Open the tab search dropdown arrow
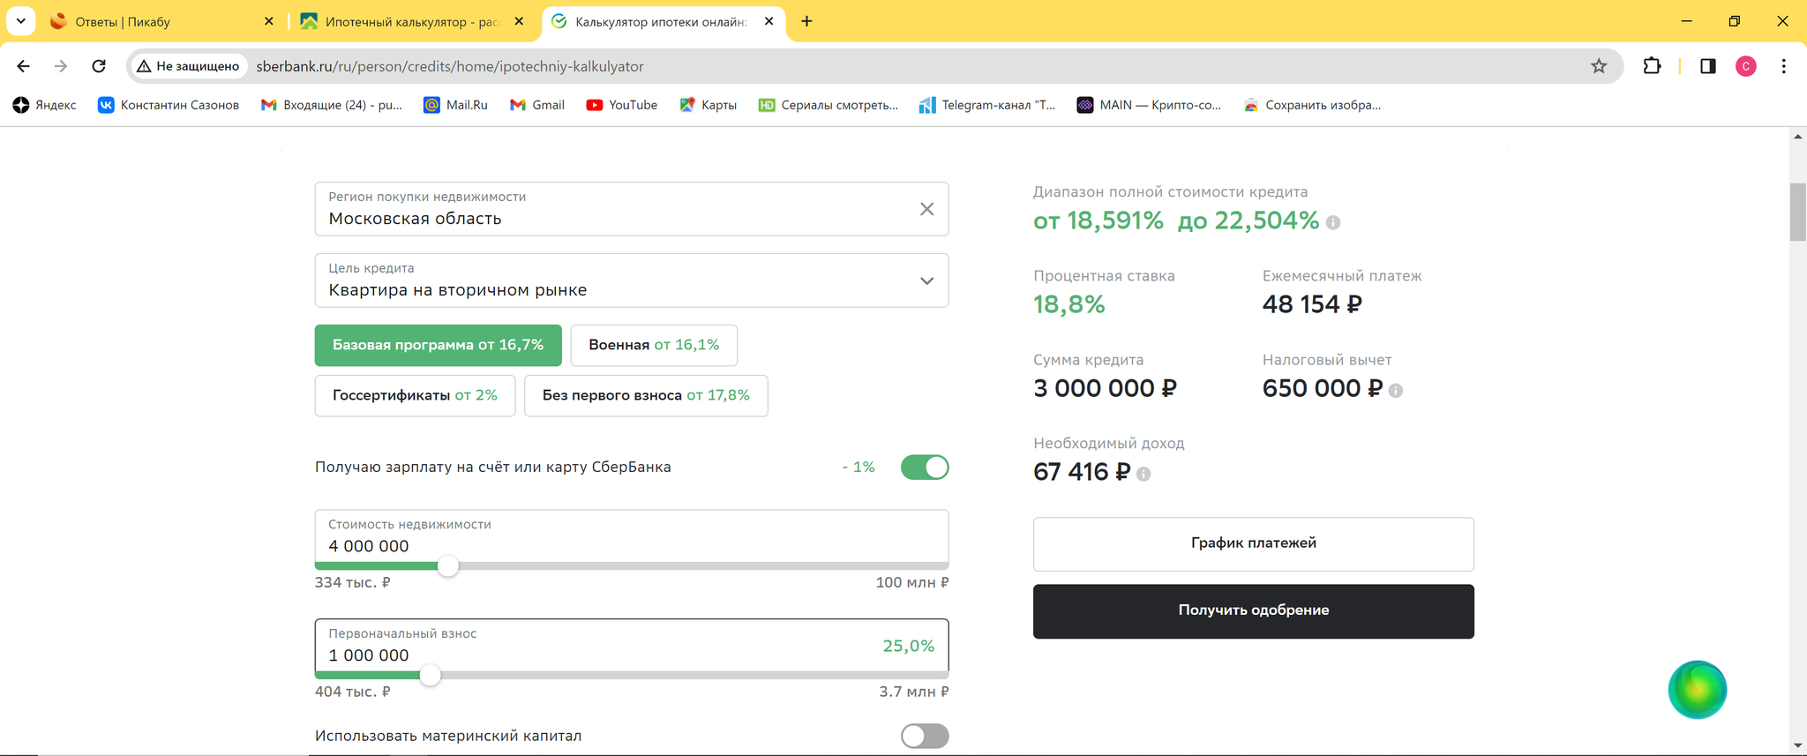The width and height of the screenshot is (1807, 756). (x=20, y=21)
